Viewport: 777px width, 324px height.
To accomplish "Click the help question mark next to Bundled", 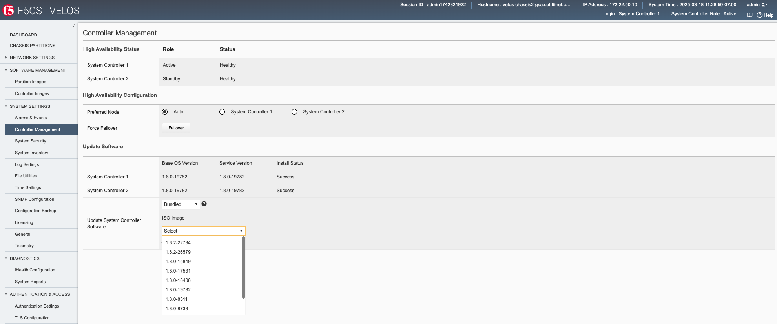I will click(x=204, y=204).
